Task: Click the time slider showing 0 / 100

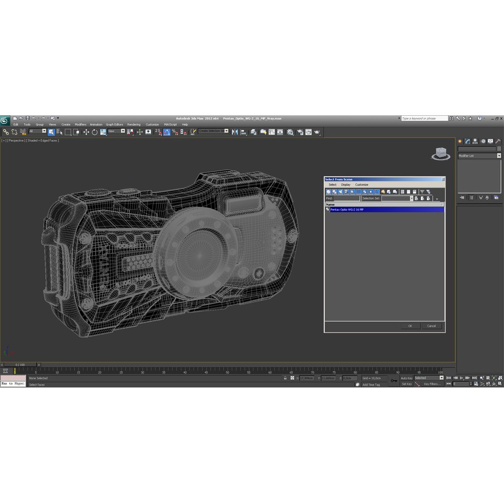Action: point(20,365)
